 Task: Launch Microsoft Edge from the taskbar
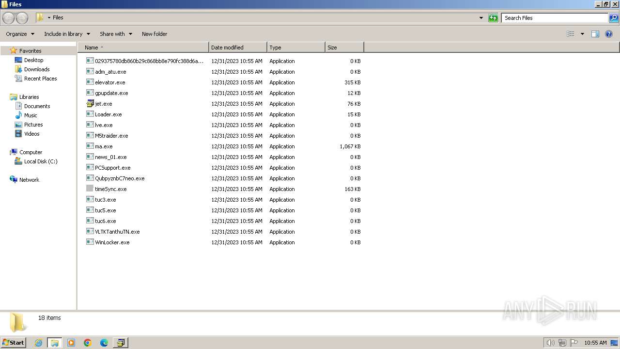104,343
